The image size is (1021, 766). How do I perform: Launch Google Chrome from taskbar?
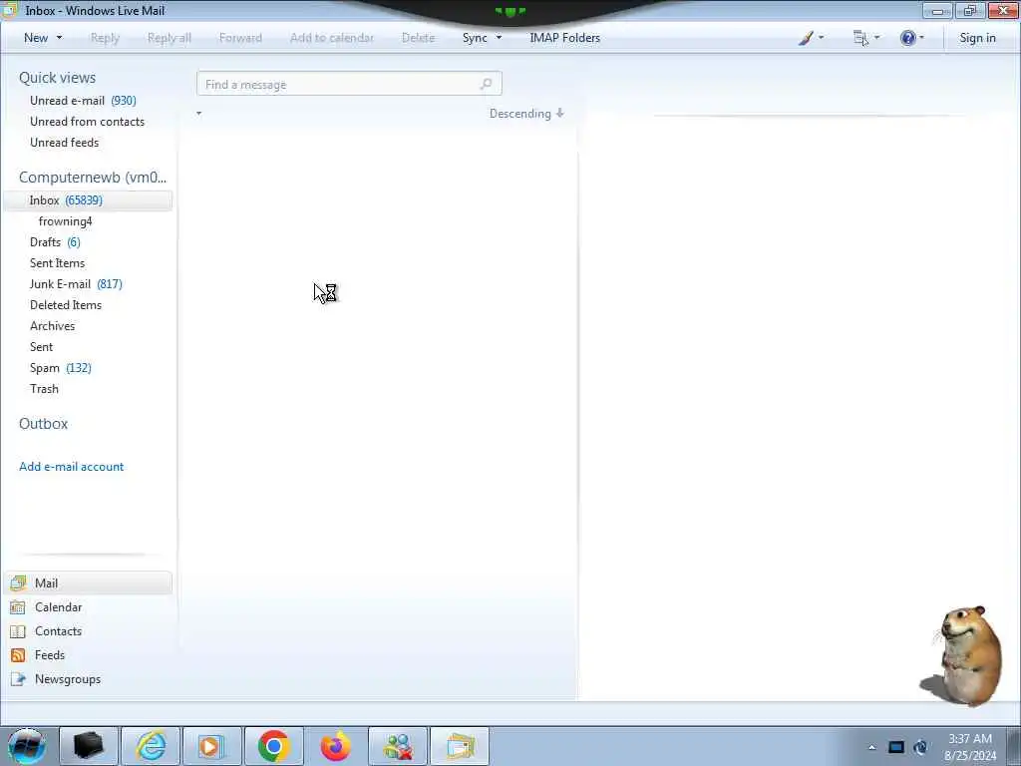[x=273, y=746]
